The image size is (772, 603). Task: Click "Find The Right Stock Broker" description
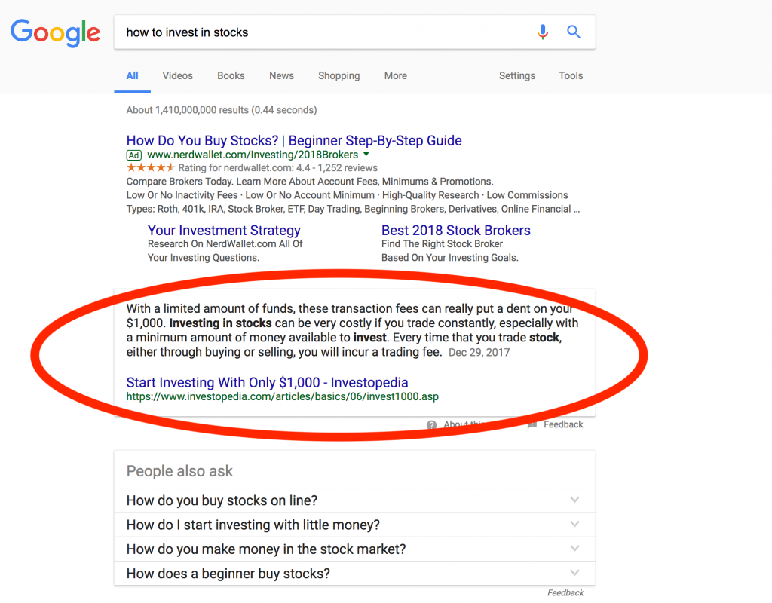click(x=442, y=244)
